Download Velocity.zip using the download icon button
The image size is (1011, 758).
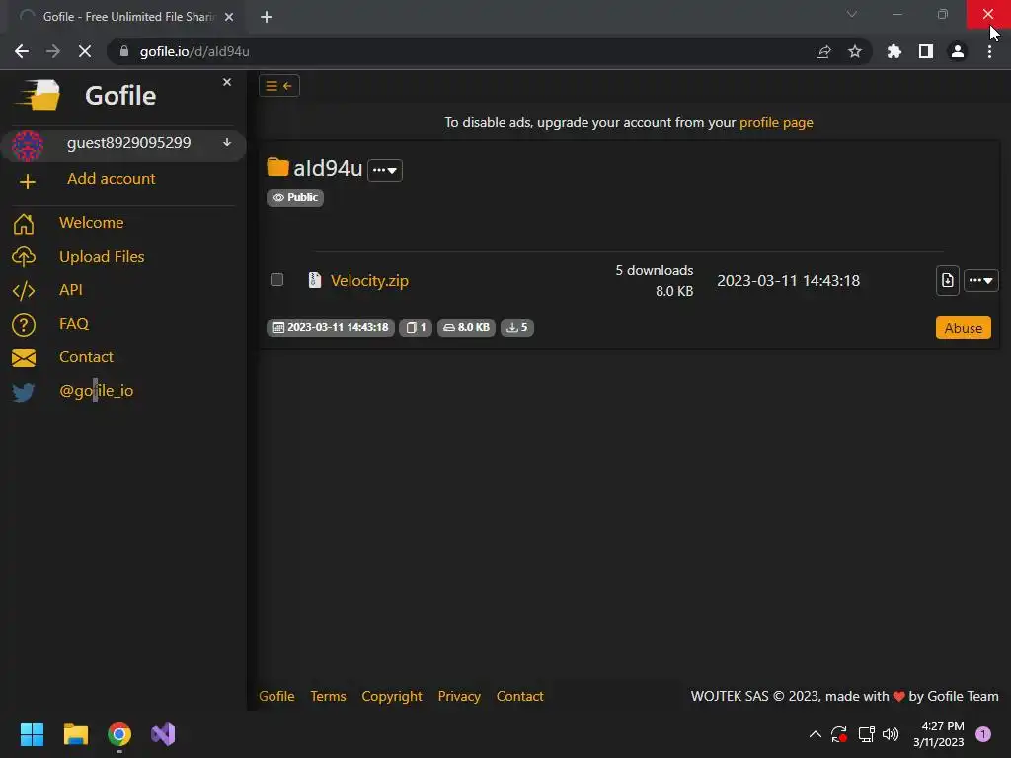point(947,281)
